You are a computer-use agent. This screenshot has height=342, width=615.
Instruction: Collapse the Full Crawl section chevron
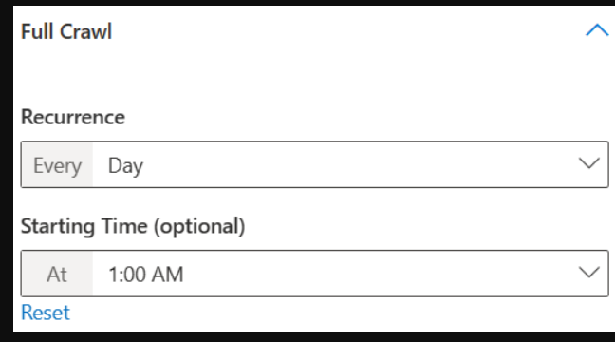click(597, 30)
